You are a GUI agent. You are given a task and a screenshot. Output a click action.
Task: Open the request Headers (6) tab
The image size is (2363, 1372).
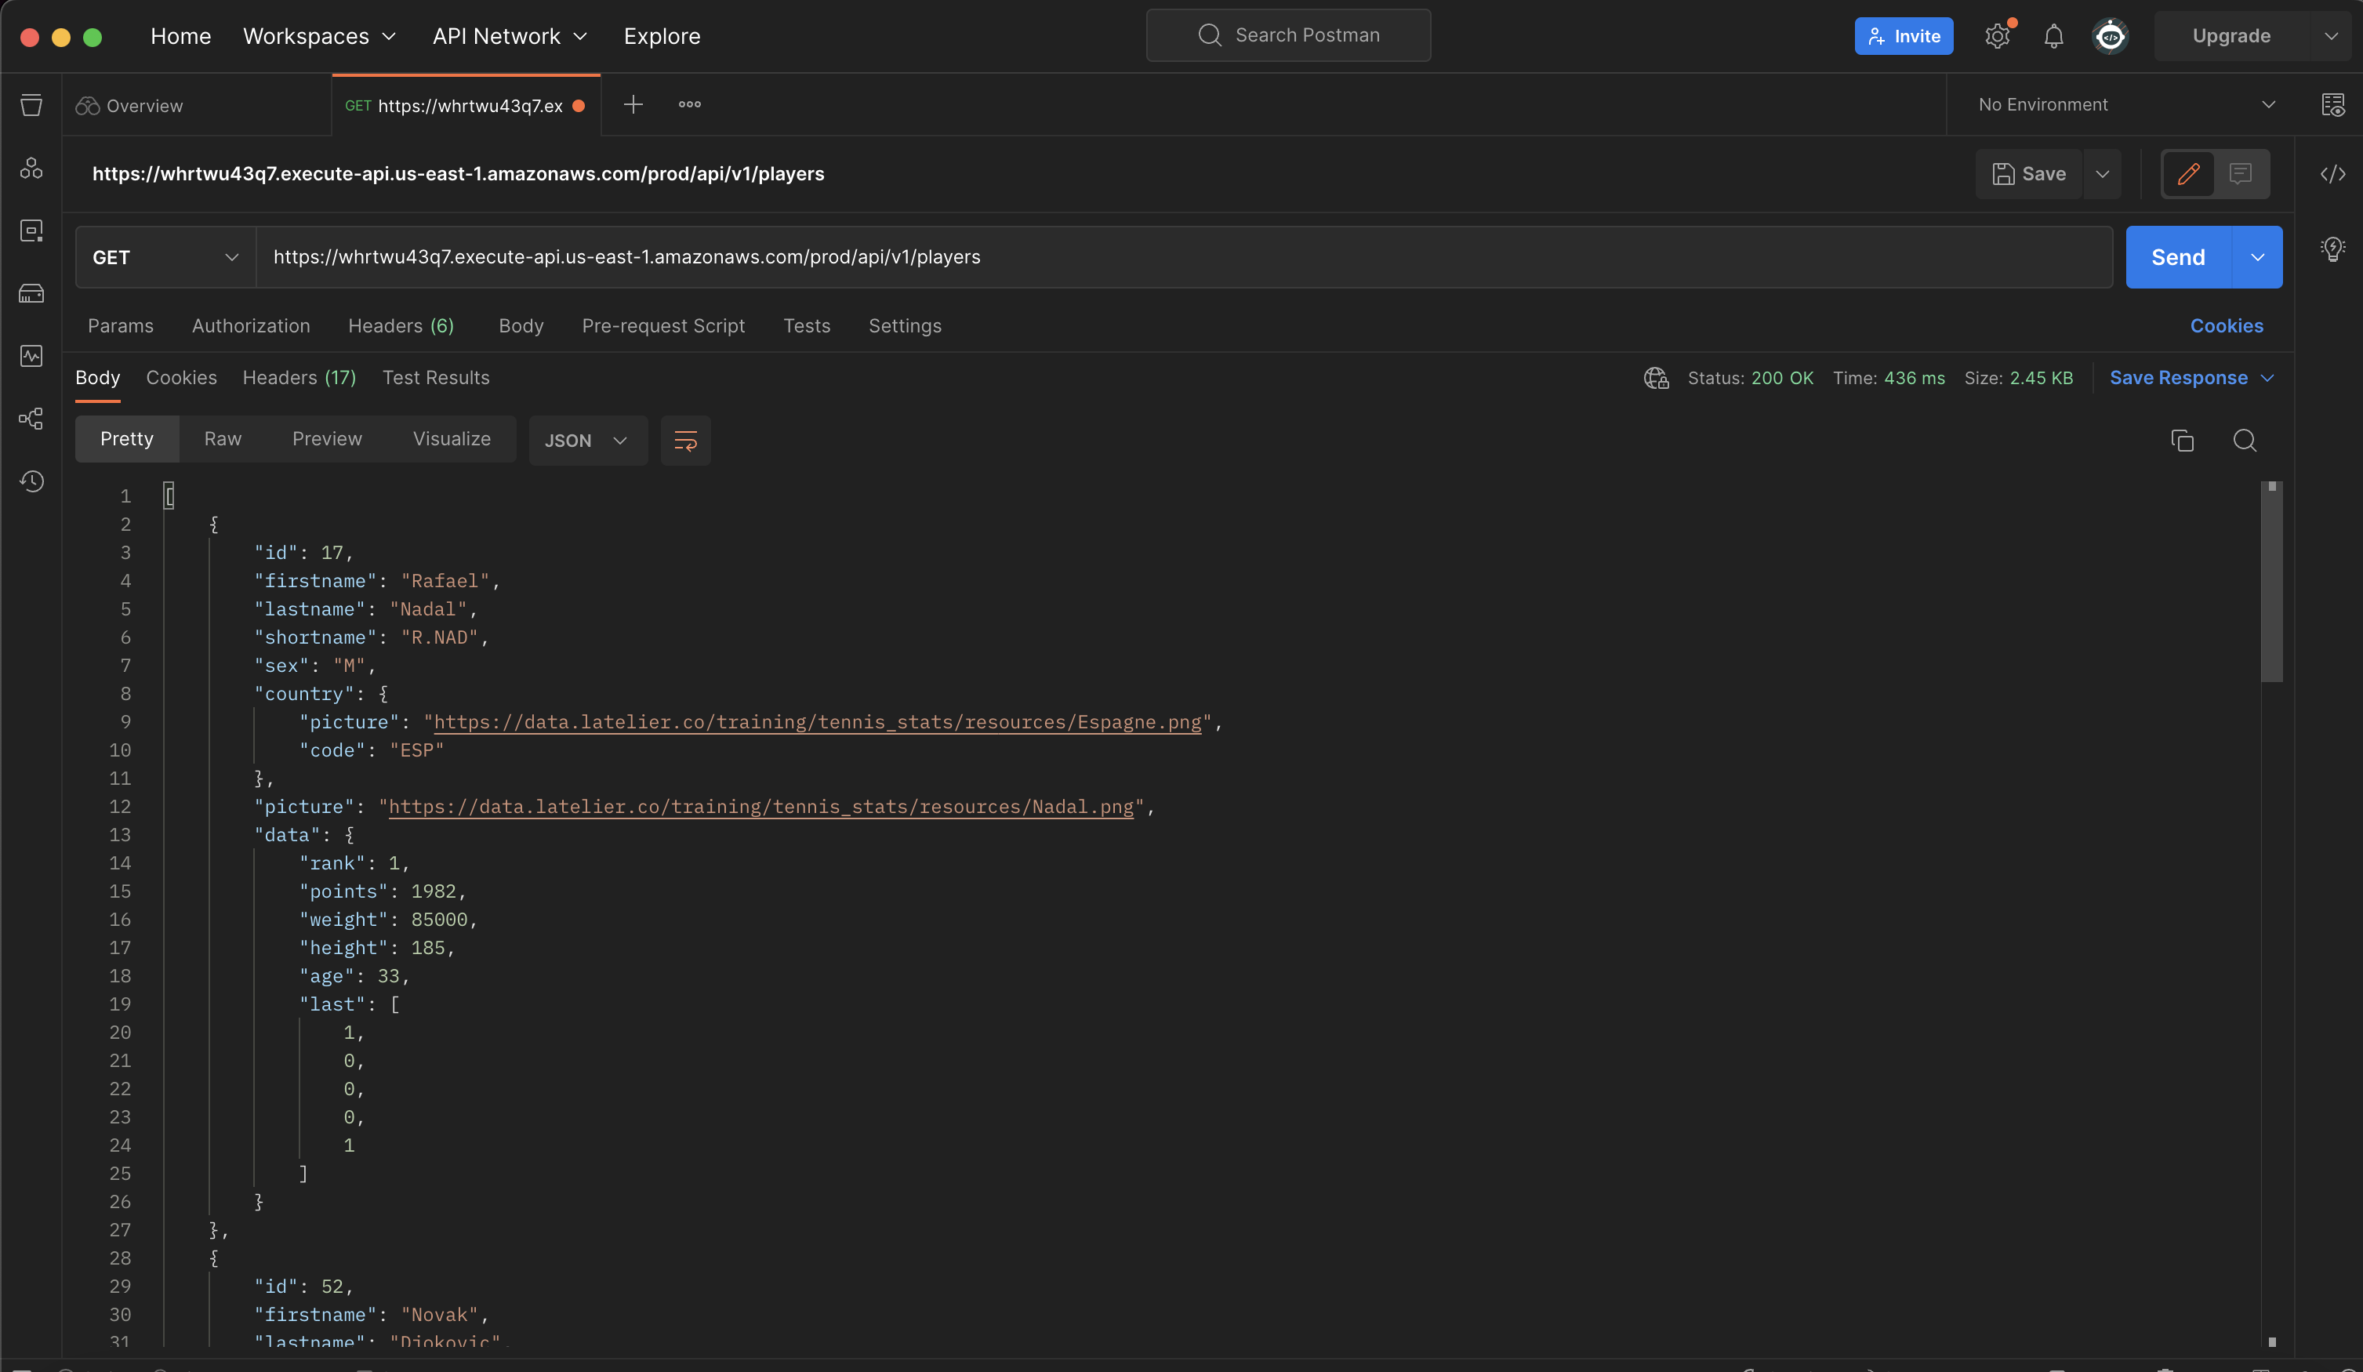pos(401,325)
